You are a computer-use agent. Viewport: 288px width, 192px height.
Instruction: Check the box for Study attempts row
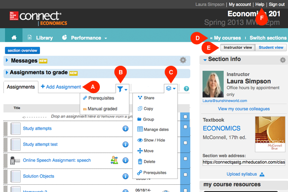coord(186,128)
